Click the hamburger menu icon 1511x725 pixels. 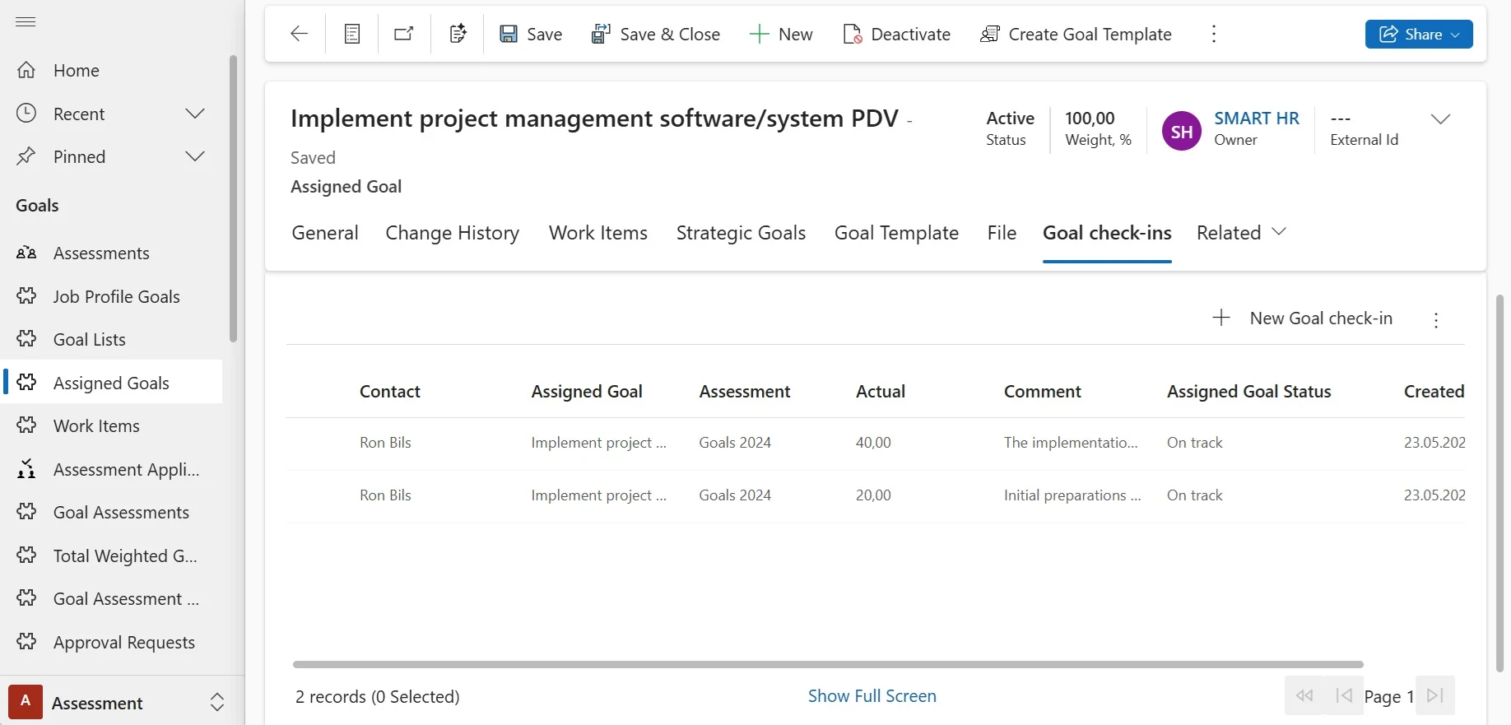(x=26, y=21)
